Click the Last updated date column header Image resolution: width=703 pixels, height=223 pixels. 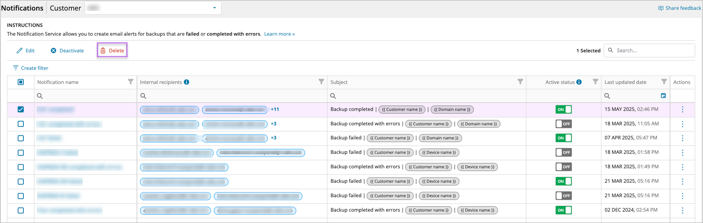pos(625,82)
